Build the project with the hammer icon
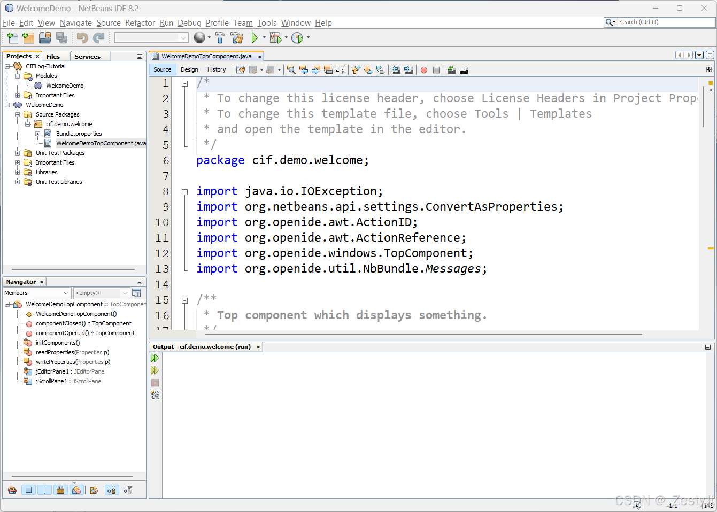The height and width of the screenshot is (512, 717). (220, 37)
